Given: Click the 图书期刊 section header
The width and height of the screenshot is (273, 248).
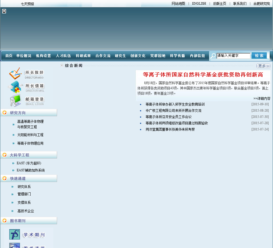Looking at the screenshot, I should (29, 221).
